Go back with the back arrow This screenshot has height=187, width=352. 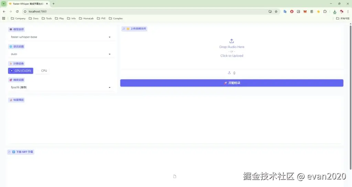(x=4, y=11)
